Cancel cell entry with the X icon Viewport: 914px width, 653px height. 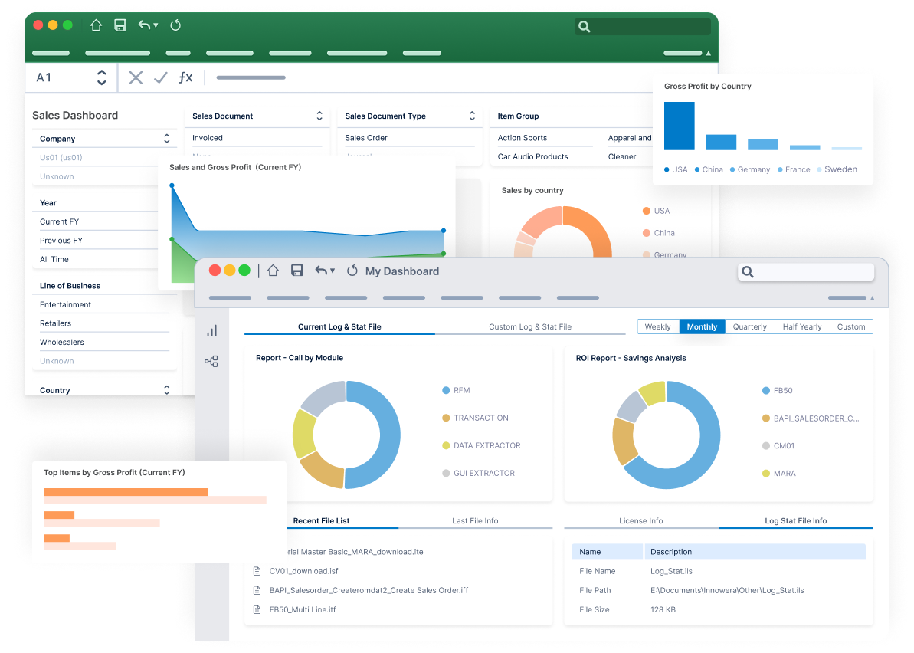[x=136, y=77]
